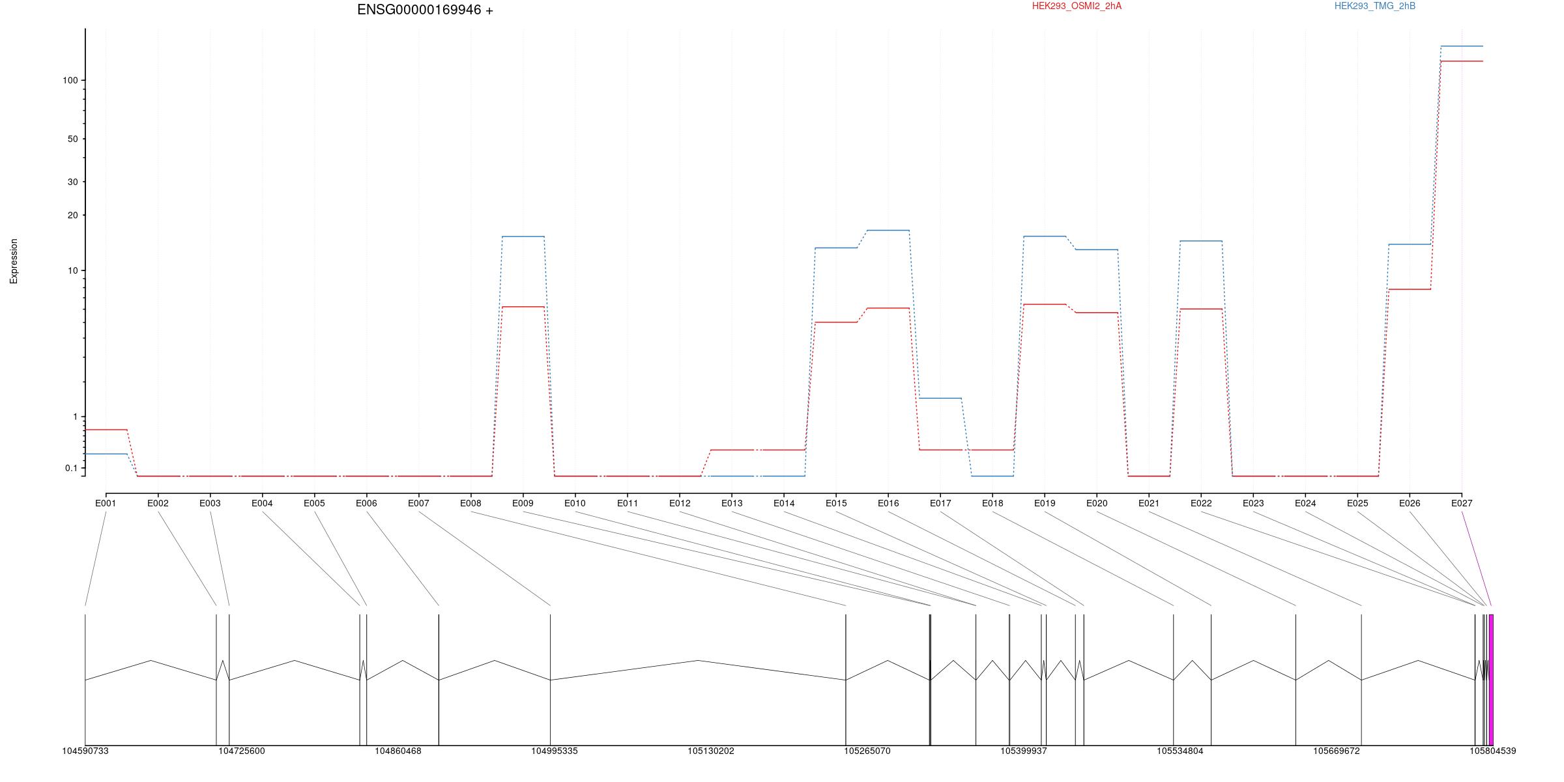This screenshot has width=1564, height=782.
Task: Click genomic coordinate 105669672
Action: pyautogui.click(x=1337, y=751)
